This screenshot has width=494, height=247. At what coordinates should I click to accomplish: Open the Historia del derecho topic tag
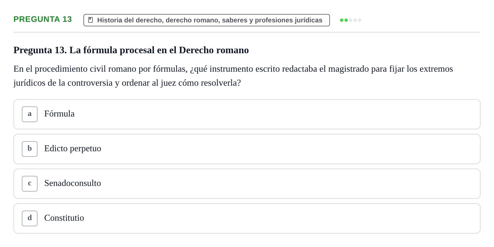(x=206, y=20)
